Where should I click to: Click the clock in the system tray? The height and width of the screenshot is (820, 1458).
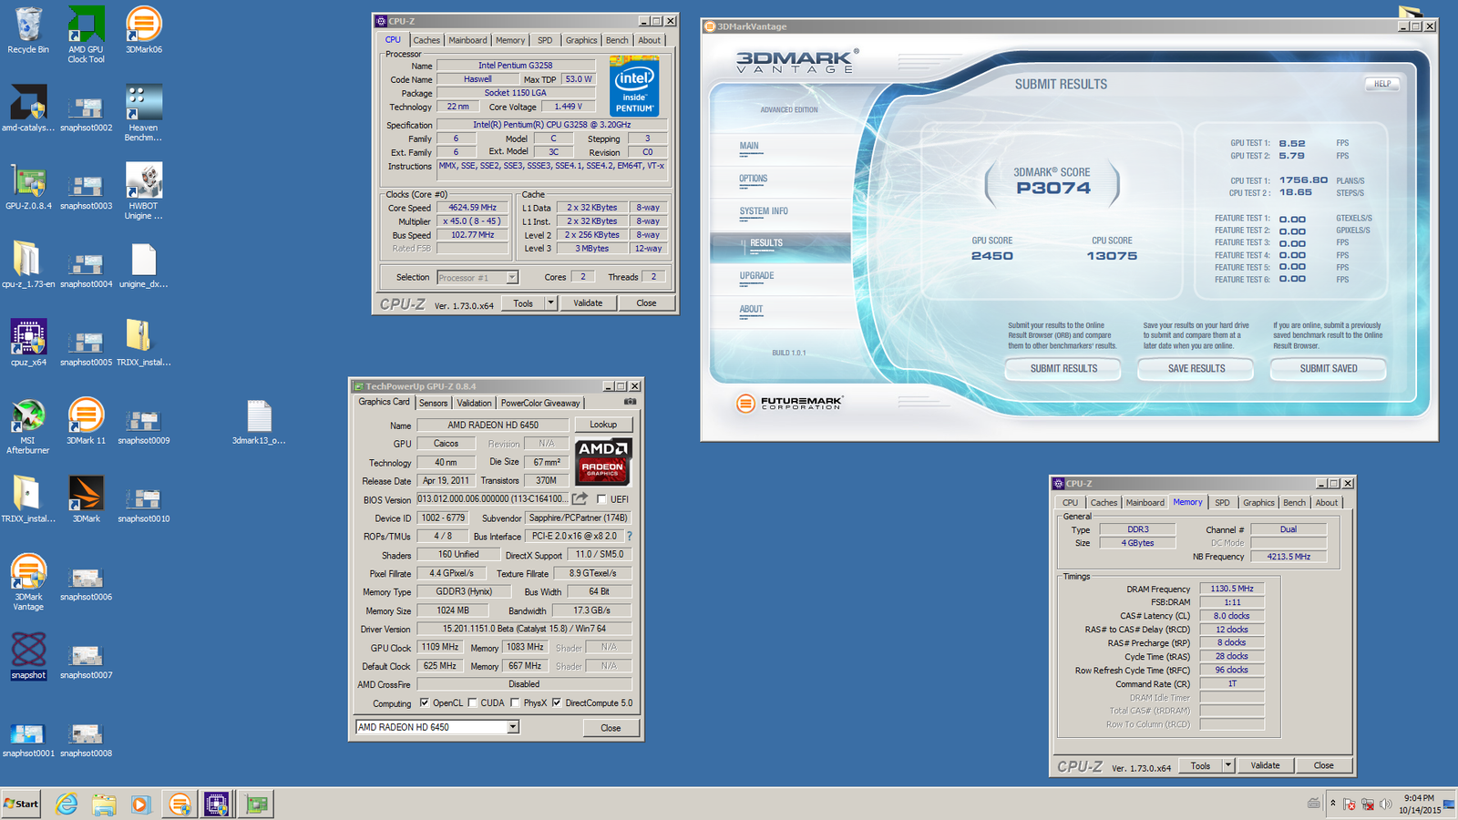1419,804
